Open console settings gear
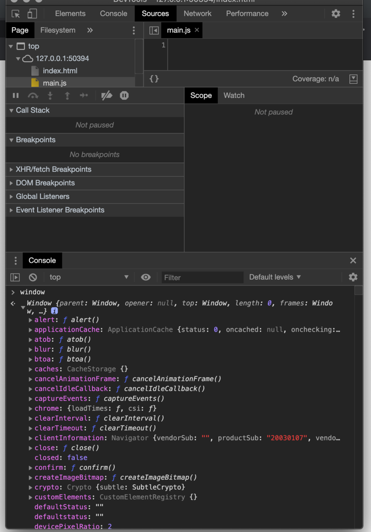The image size is (371, 532). point(353,277)
